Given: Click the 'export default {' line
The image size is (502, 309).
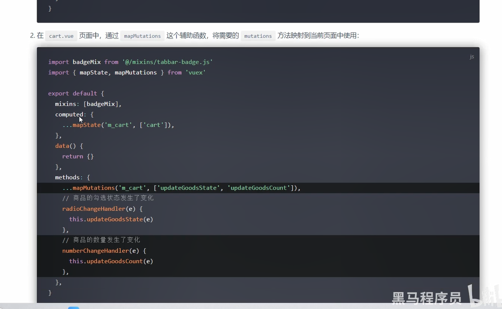Looking at the screenshot, I should (x=76, y=93).
